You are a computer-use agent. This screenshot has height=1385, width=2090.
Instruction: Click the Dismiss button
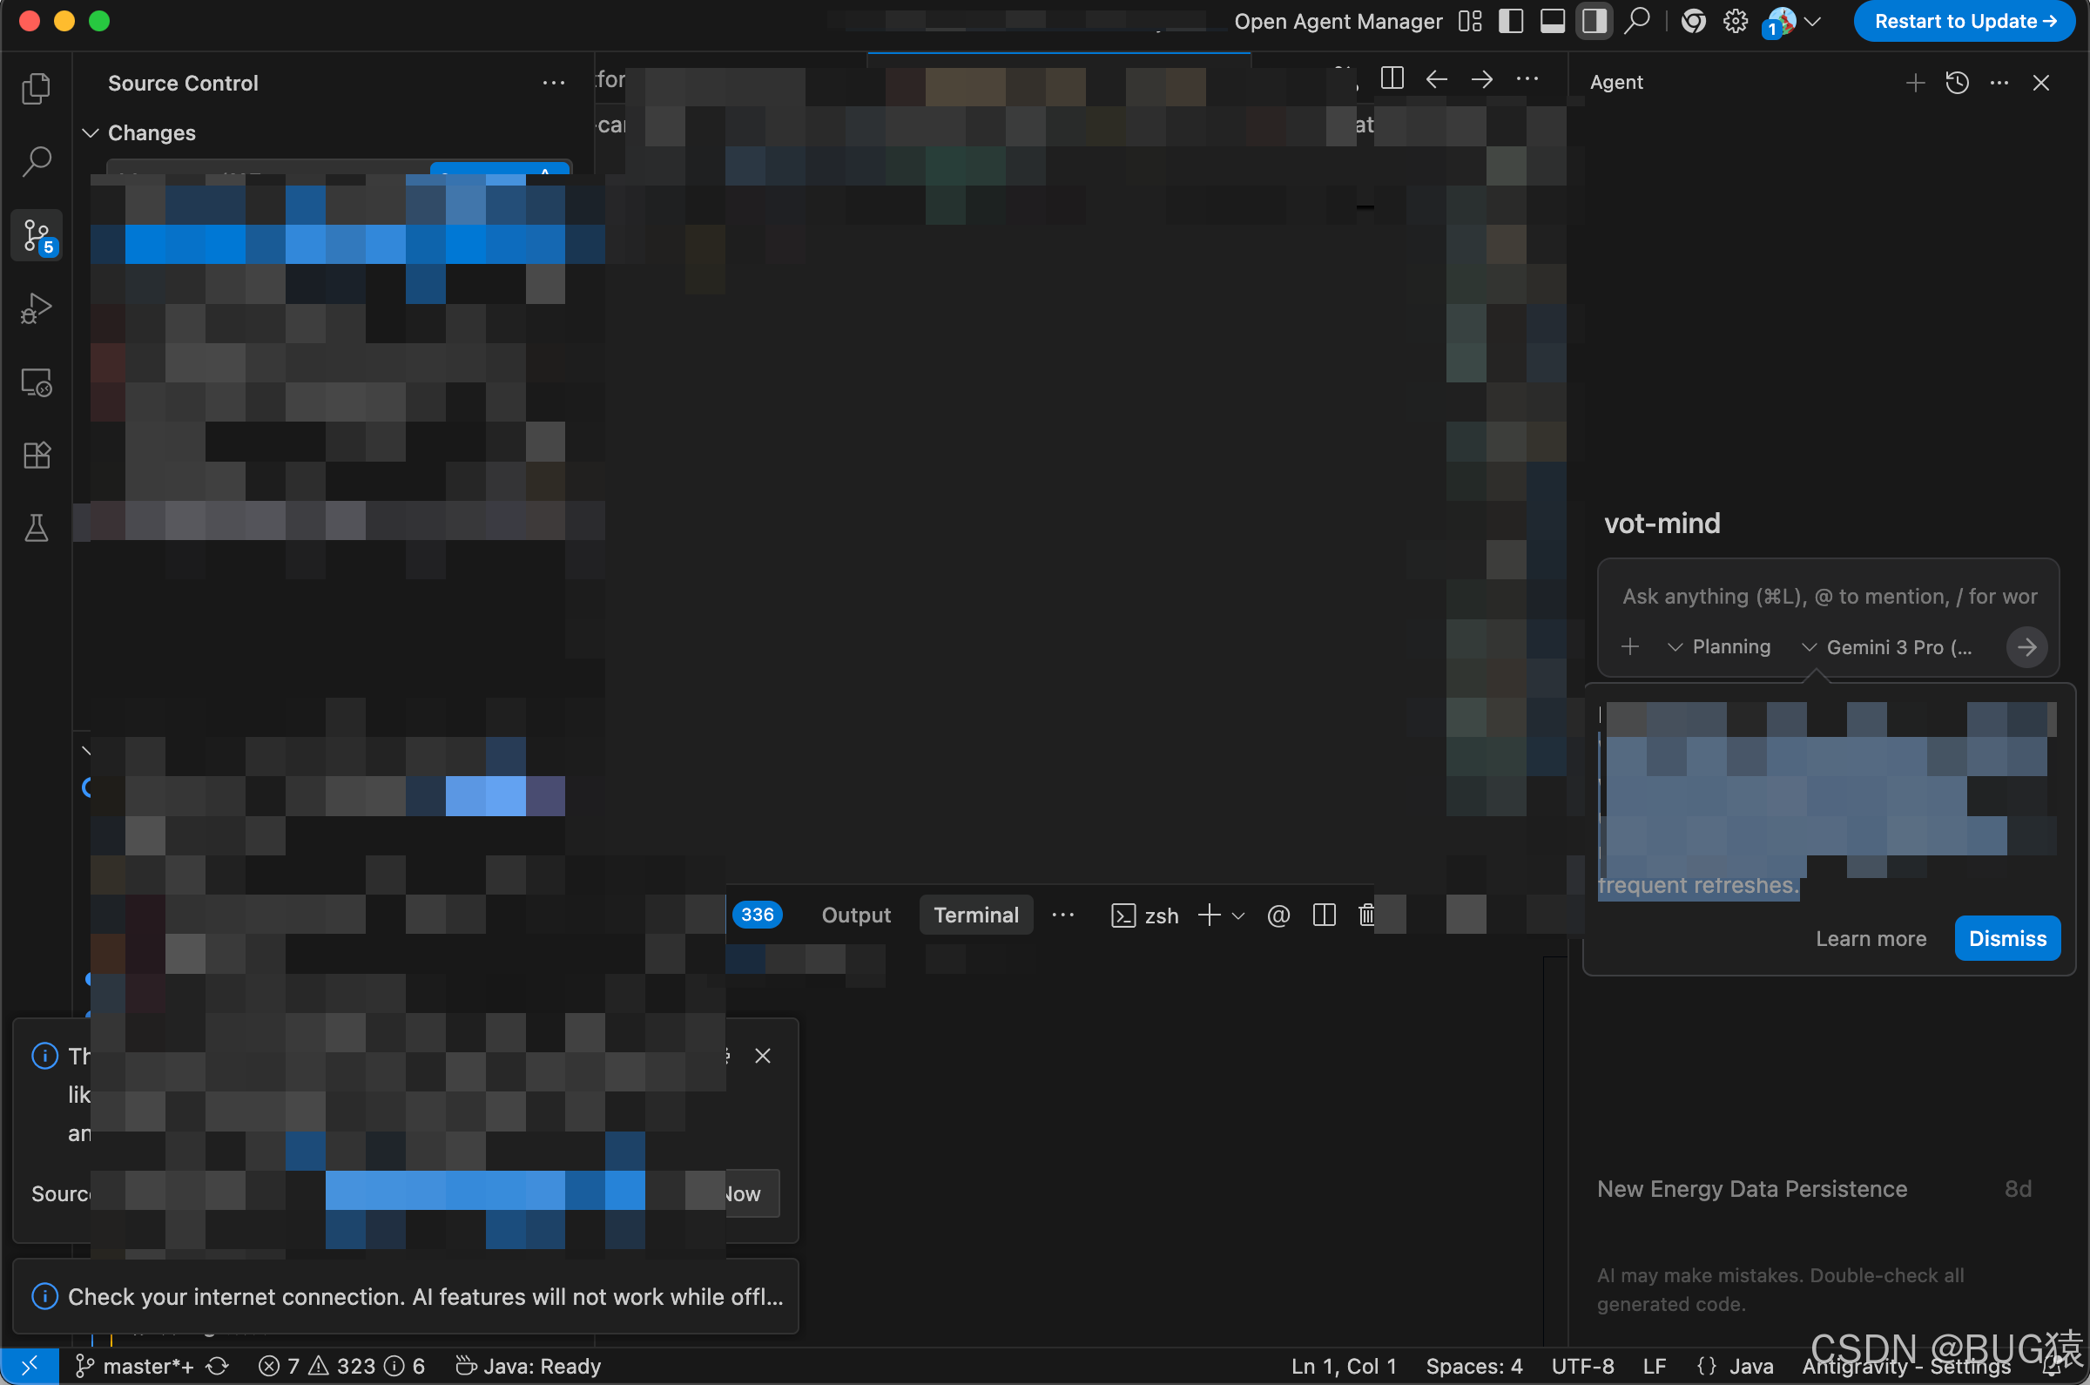(x=2006, y=938)
